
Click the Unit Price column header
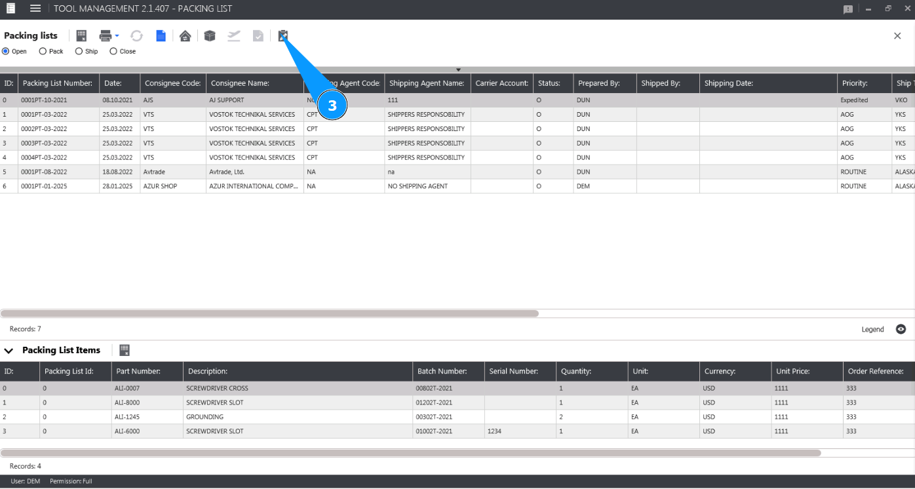point(807,371)
